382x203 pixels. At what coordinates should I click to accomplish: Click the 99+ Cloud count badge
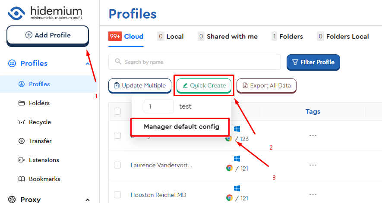click(x=115, y=36)
